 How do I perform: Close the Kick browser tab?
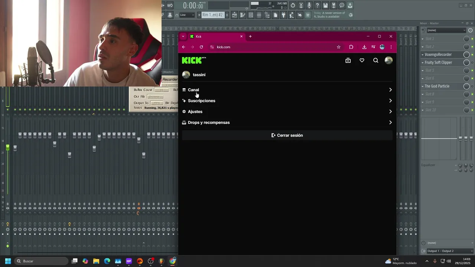241,36
